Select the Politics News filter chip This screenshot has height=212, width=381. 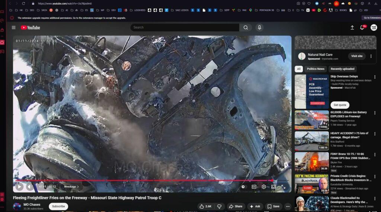(316, 69)
